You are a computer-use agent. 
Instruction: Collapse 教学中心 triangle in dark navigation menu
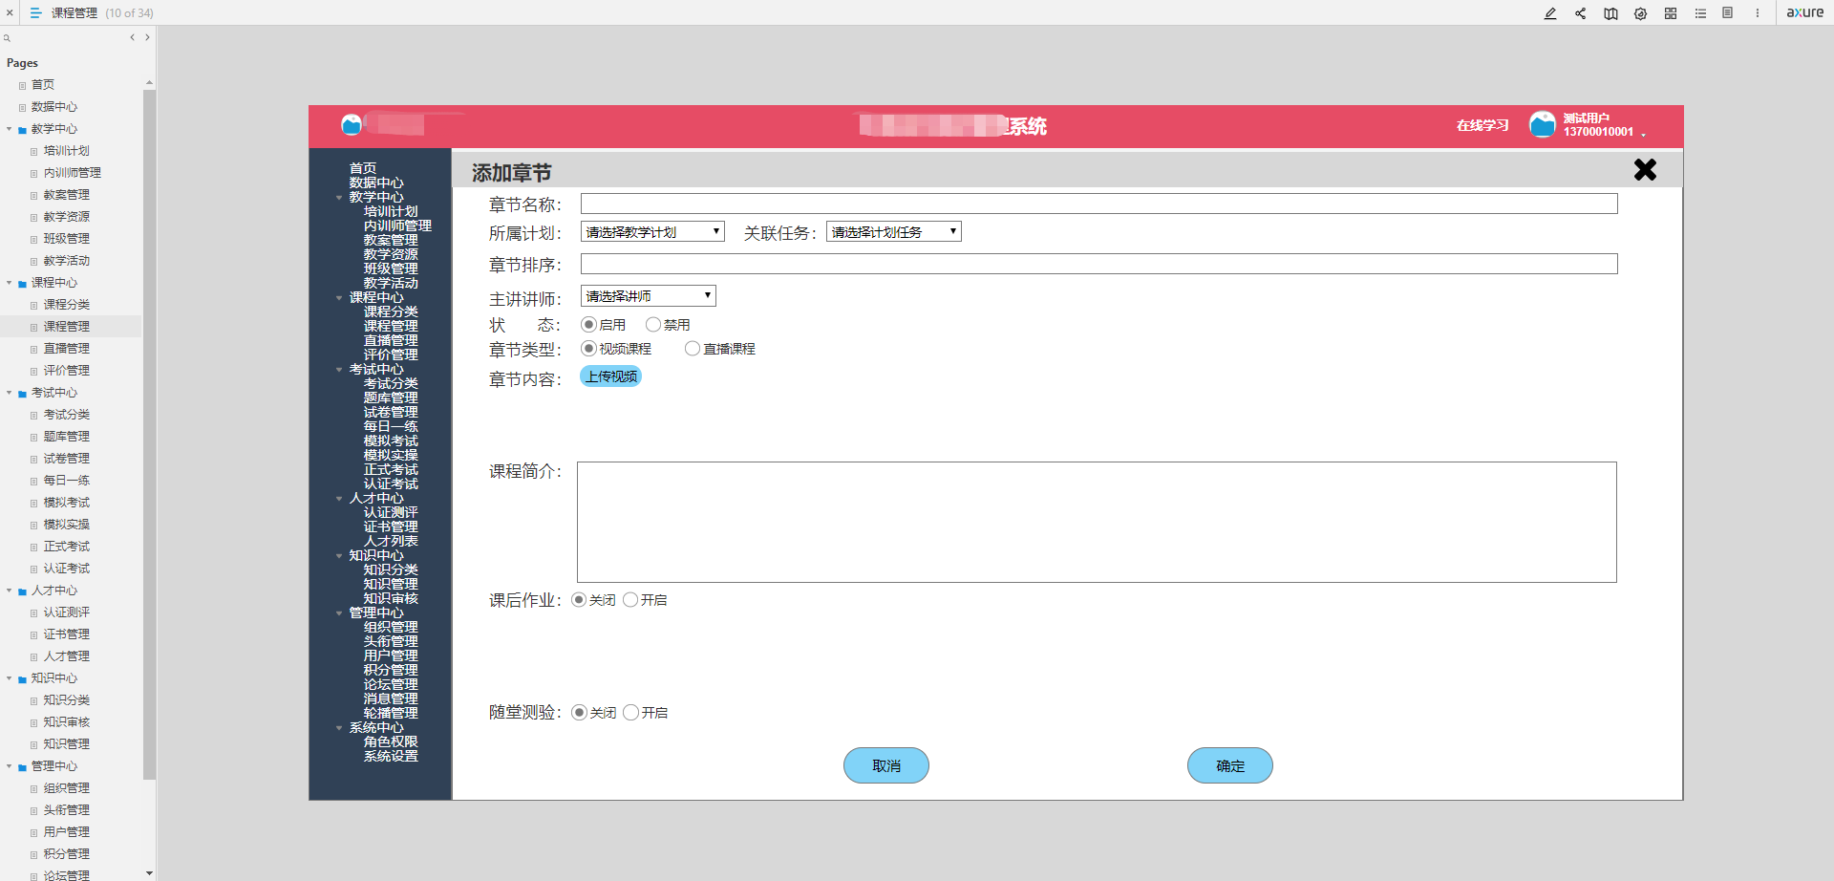pos(339,198)
